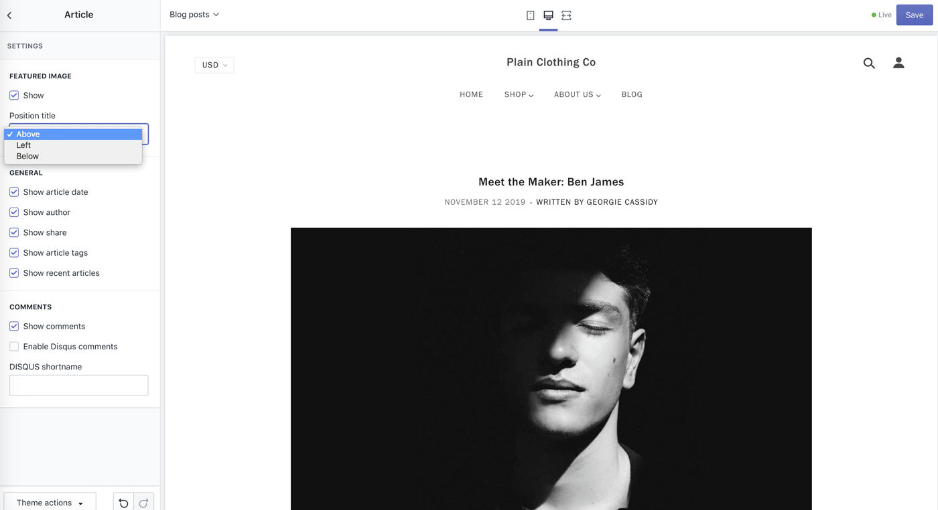The image size is (938, 510).
Task: Open the BLOG navigation link
Action: (x=632, y=95)
